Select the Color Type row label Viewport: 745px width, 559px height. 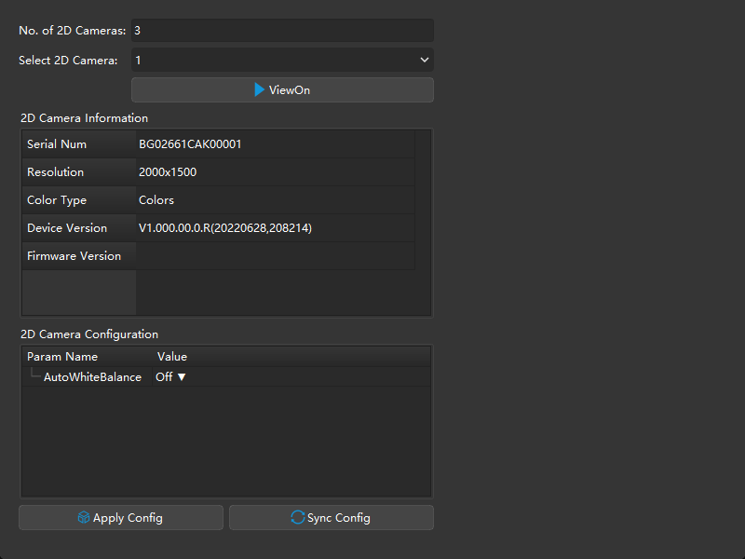pos(57,200)
